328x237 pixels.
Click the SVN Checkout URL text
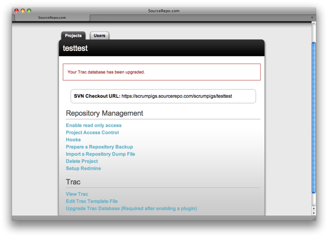point(153,96)
